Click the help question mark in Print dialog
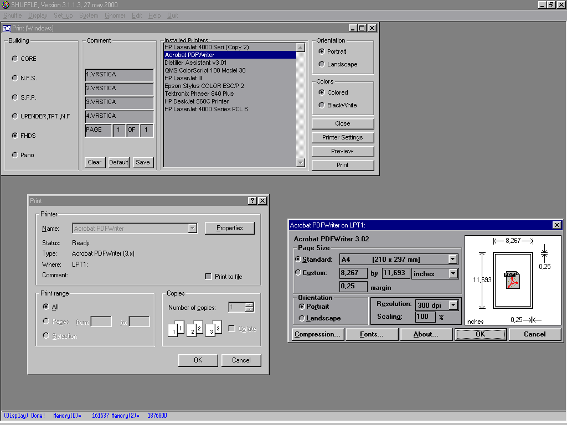 coord(252,200)
